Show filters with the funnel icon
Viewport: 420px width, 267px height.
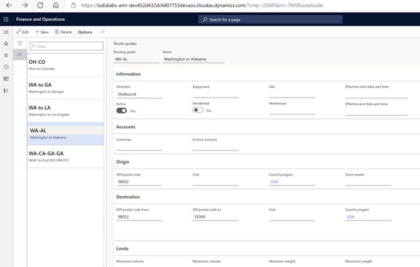tap(20, 43)
